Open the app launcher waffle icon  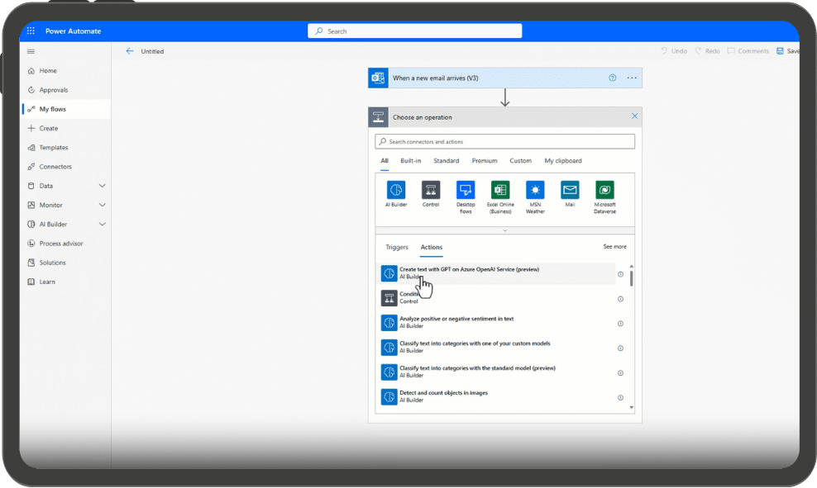tap(31, 31)
